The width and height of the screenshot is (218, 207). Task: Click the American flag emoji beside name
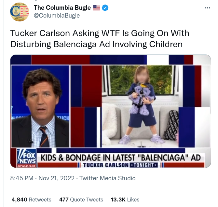[x=96, y=8]
